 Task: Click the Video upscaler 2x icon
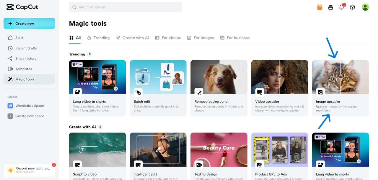260,92
